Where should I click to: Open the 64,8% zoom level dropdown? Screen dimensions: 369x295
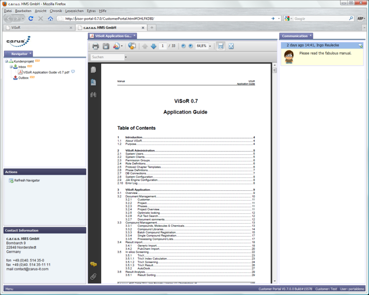point(210,46)
